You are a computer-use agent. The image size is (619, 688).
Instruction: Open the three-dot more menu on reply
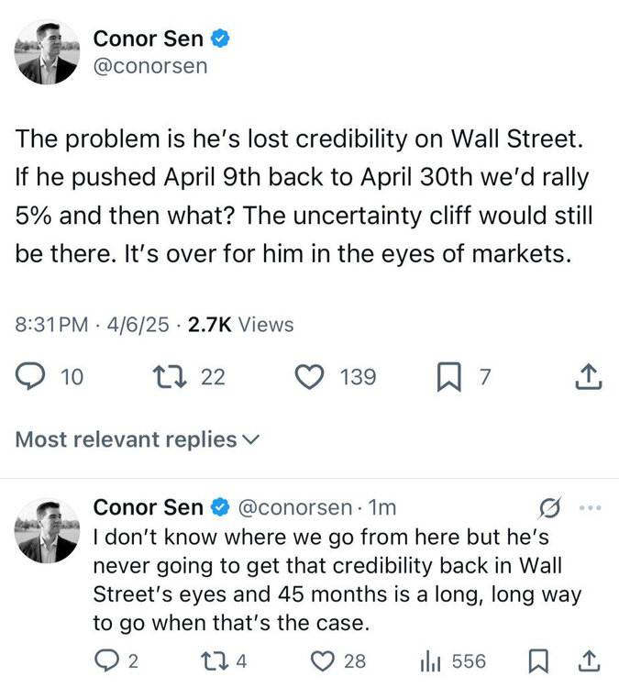pos(590,507)
